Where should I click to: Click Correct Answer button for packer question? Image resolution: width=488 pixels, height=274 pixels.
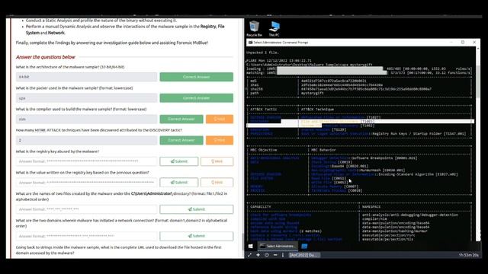(197, 98)
